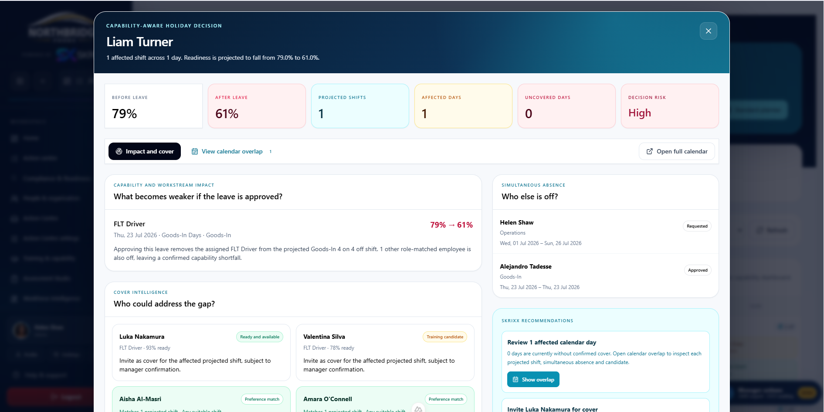Viewport: 824px width, 412px height.
Task: Click the Uncovered Days summary card
Action: coord(566,106)
